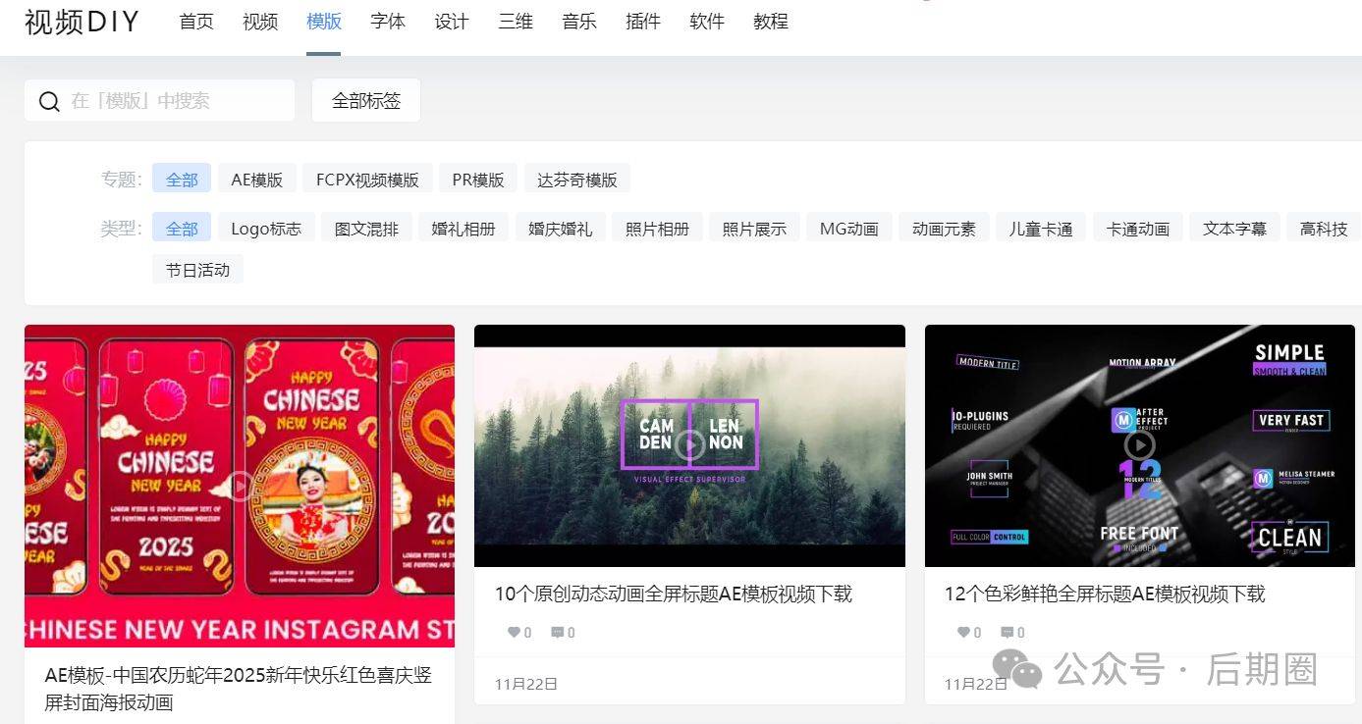Like the 10个原创动态动画 template
The image size is (1362, 724).
coord(514,633)
